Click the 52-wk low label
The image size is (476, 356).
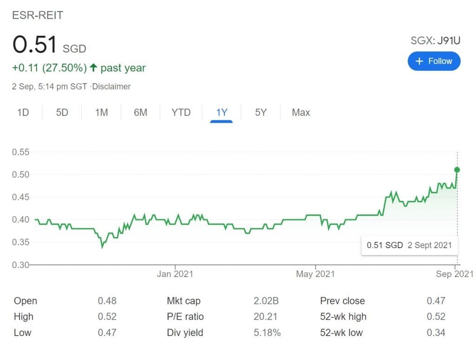[341, 332]
